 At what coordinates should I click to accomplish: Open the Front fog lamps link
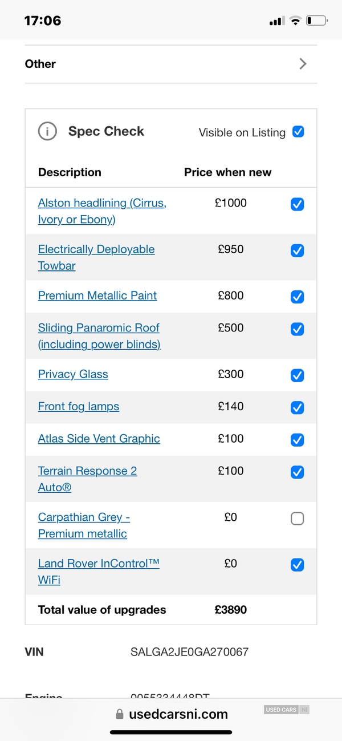tap(79, 406)
